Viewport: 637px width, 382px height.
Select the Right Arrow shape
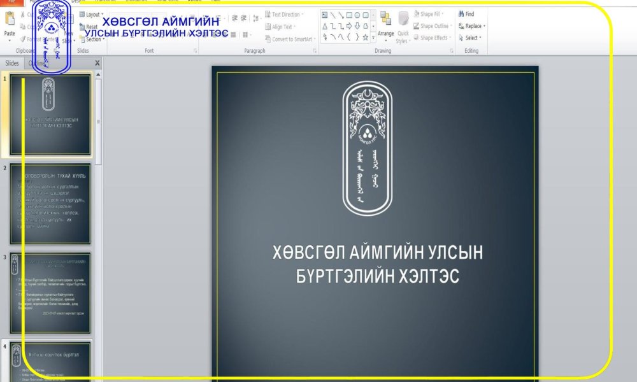[x=349, y=26]
